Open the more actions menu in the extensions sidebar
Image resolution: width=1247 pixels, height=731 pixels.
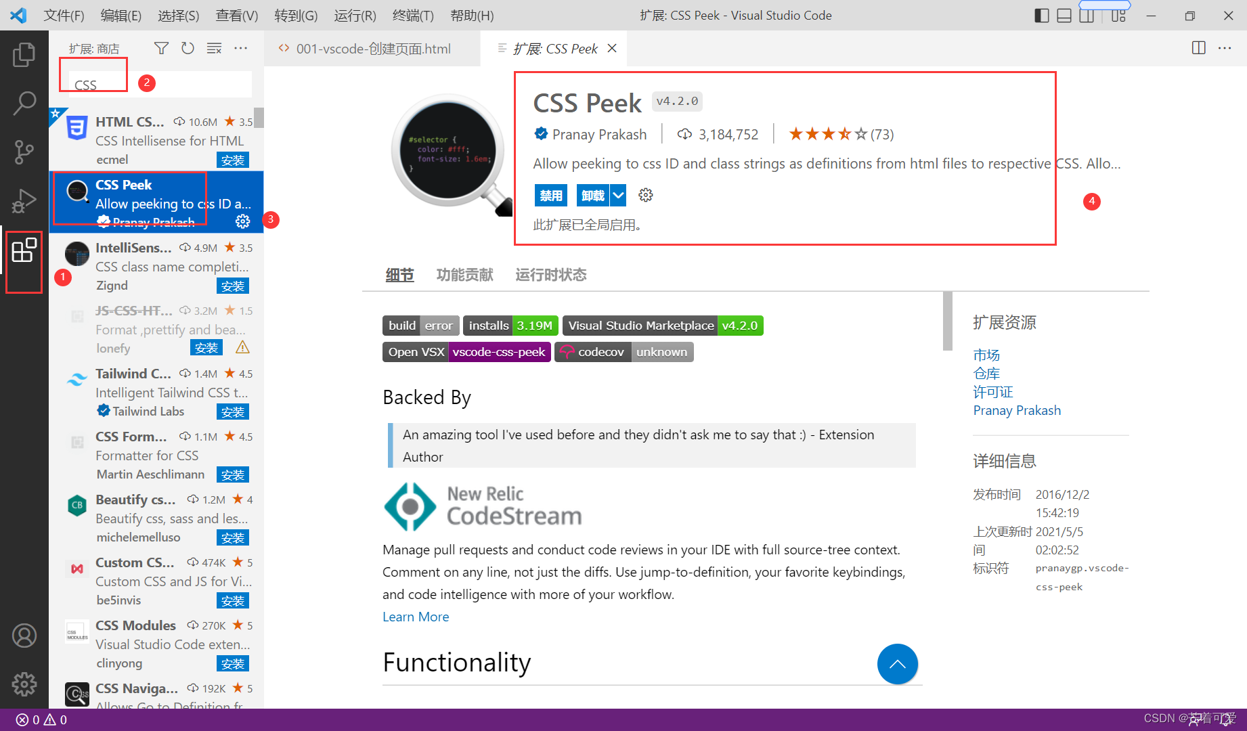(x=241, y=48)
